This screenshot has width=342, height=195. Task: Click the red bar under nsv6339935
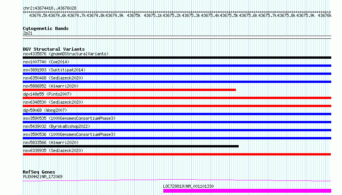click(177, 154)
